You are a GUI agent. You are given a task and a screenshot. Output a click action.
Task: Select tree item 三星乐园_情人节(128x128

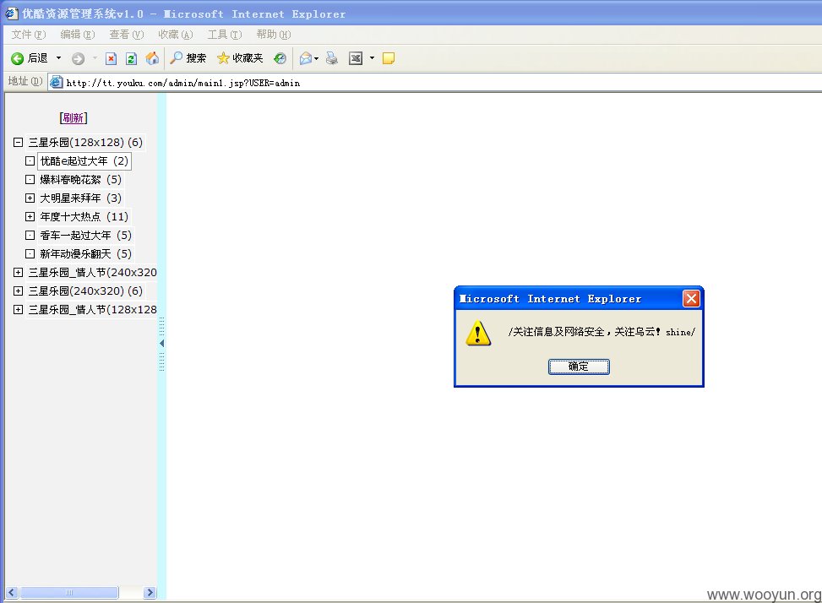[92, 310]
